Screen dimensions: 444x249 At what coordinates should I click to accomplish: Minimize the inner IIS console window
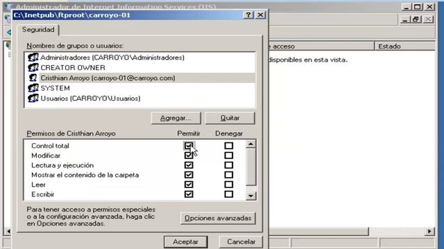pos(405,19)
